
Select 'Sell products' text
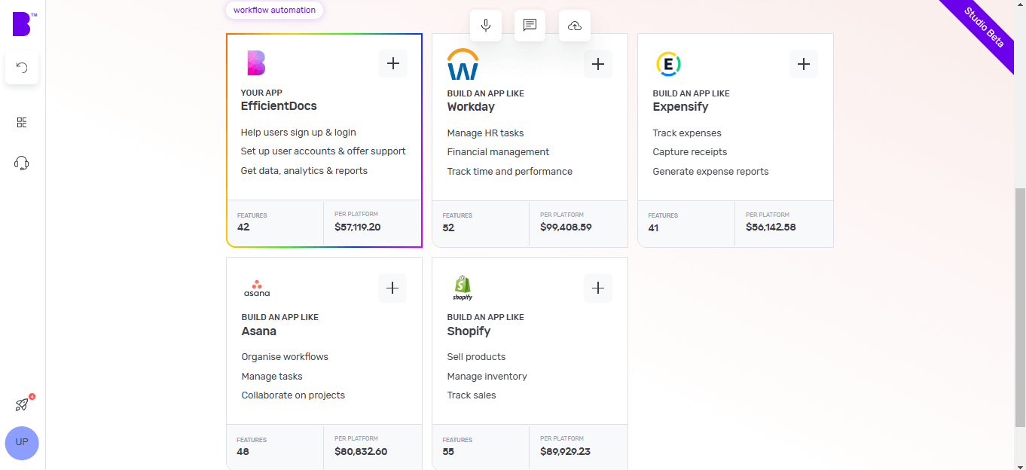coord(476,357)
